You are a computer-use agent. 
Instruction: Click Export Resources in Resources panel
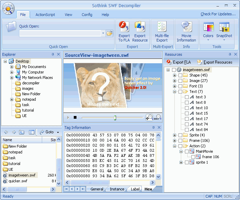215,62
